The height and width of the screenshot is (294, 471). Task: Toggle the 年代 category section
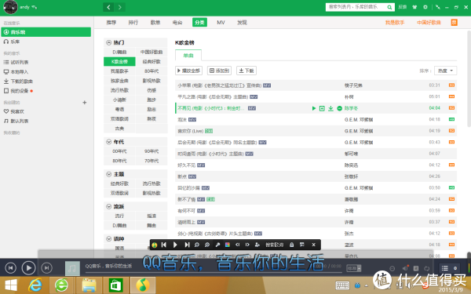tap(109, 142)
